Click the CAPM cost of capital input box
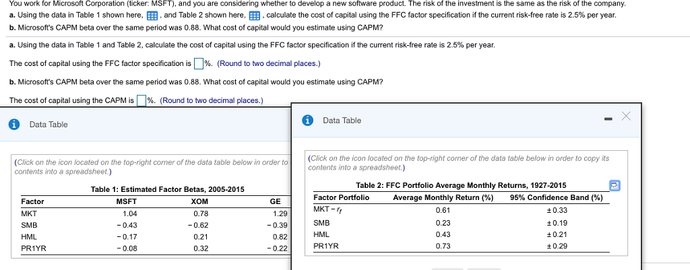This screenshot has height=270, width=690. click(142, 101)
